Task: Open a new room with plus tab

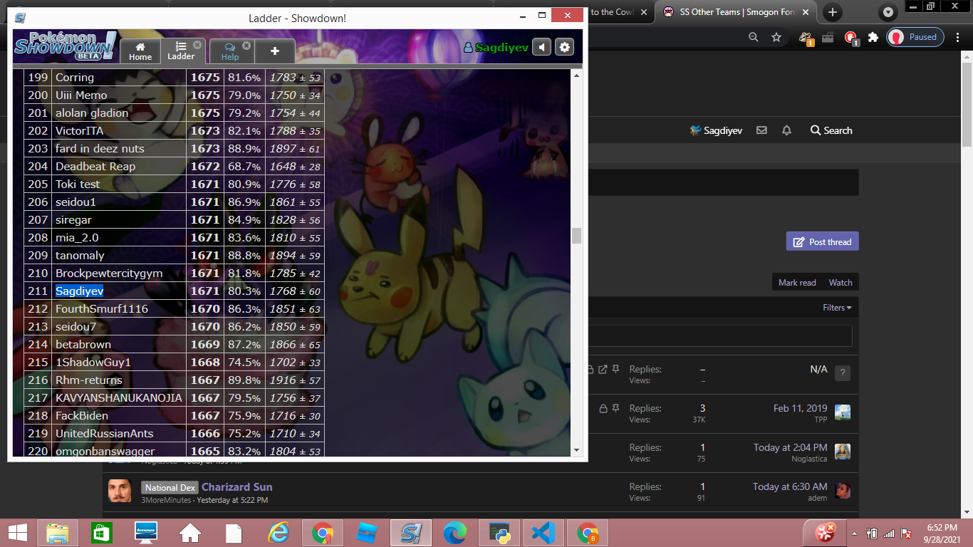Action: (x=275, y=51)
